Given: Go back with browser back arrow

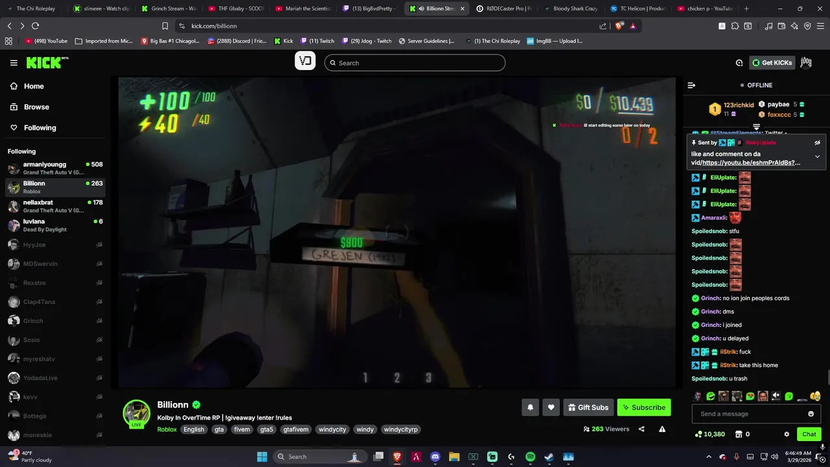Looking at the screenshot, I should coord(9,26).
